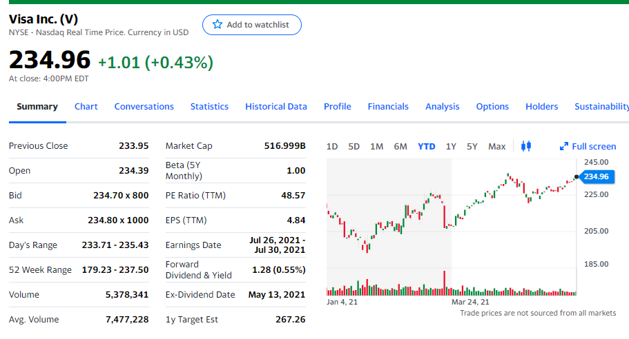Open the Statistics tab
This screenshot has height=339, width=629.
[x=209, y=106]
